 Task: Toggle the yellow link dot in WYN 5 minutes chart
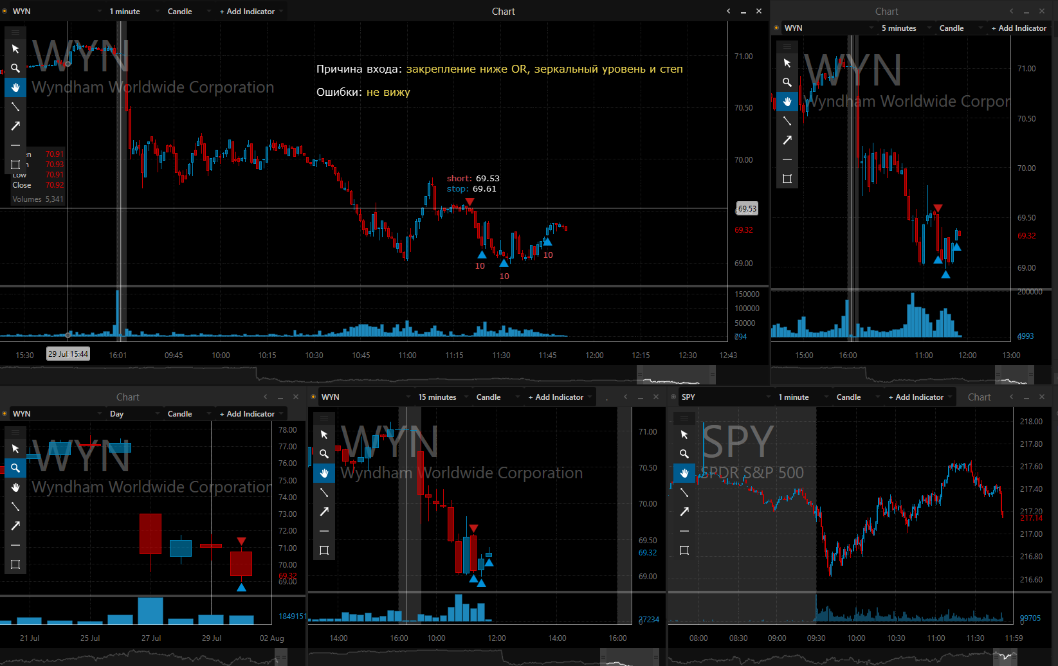[x=776, y=28]
